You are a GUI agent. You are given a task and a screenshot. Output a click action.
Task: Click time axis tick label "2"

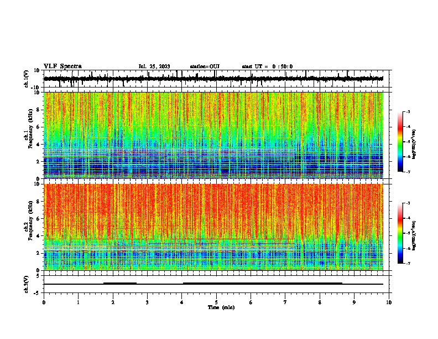pyautogui.click(x=113, y=302)
